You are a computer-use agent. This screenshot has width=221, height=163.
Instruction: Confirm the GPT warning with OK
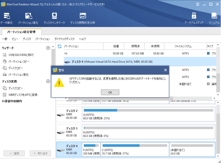110,92
